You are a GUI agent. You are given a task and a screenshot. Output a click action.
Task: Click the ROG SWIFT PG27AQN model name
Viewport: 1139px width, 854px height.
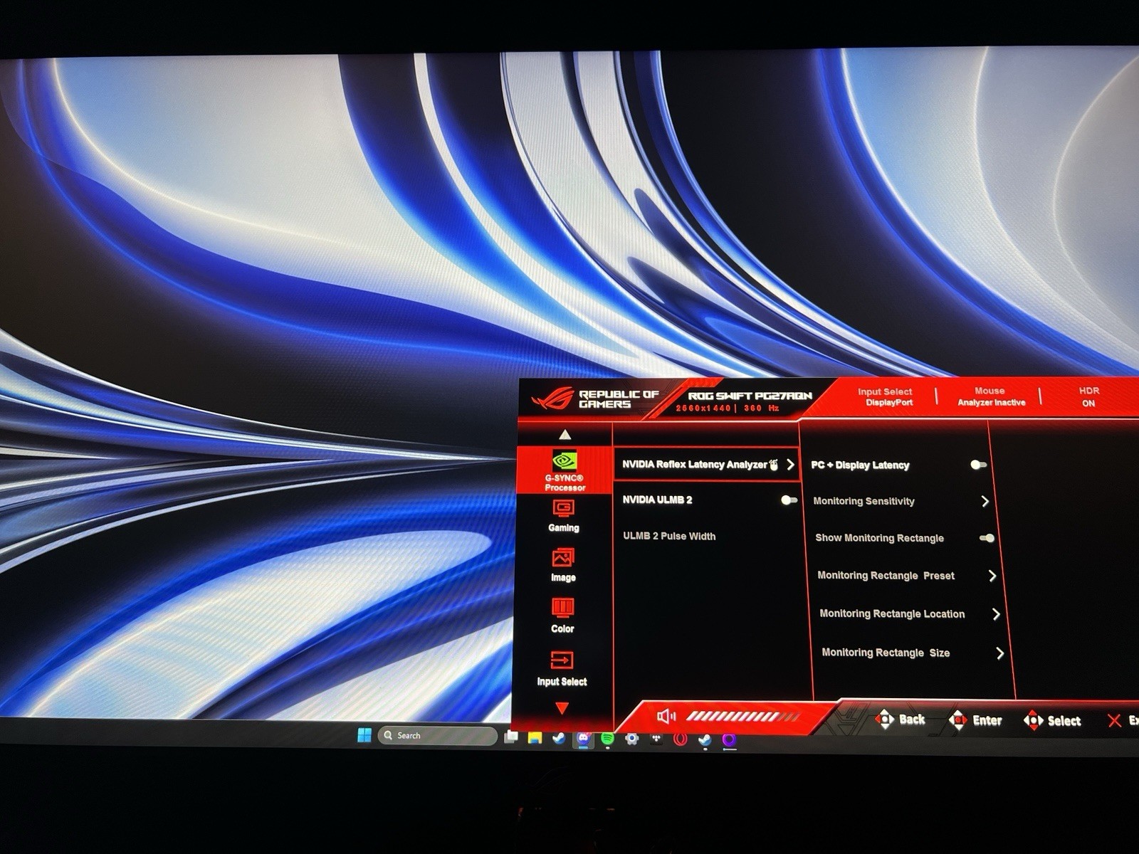(x=750, y=396)
